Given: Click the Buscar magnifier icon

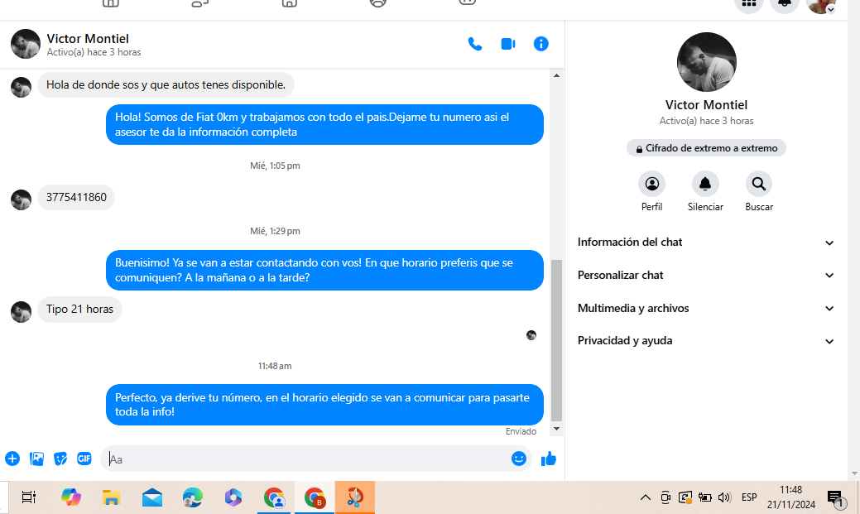Looking at the screenshot, I should (759, 184).
